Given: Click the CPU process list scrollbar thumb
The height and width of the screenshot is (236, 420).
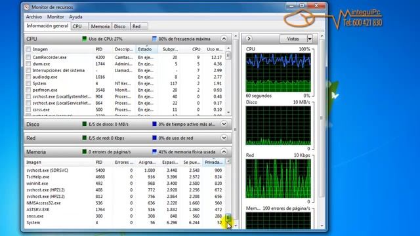Looking at the screenshot, I should tap(228, 55).
